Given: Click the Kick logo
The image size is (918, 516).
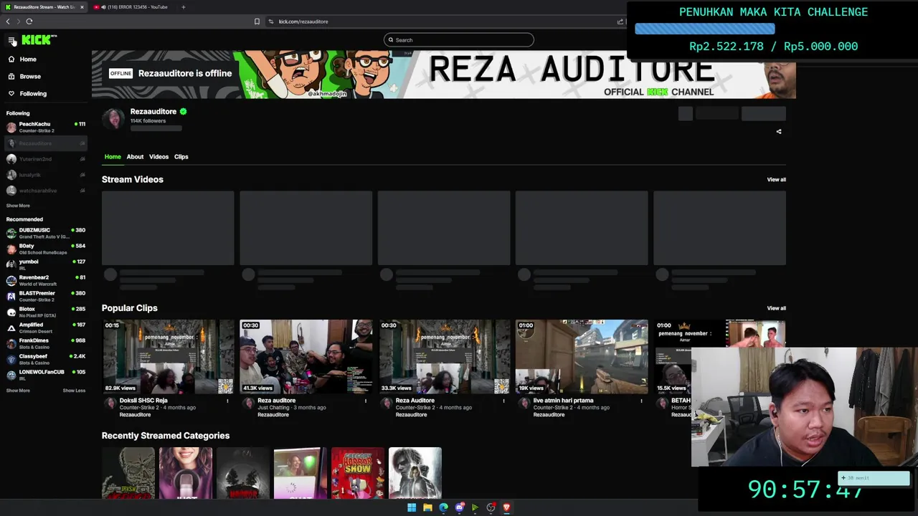Looking at the screenshot, I should (x=39, y=40).
